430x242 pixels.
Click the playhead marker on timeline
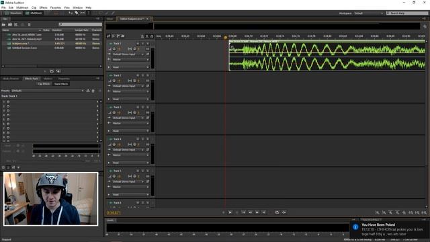tap(226, 38)
